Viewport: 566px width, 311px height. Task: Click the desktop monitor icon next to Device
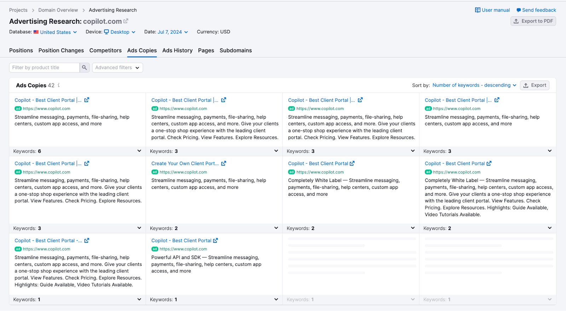(x=106, y=32)
